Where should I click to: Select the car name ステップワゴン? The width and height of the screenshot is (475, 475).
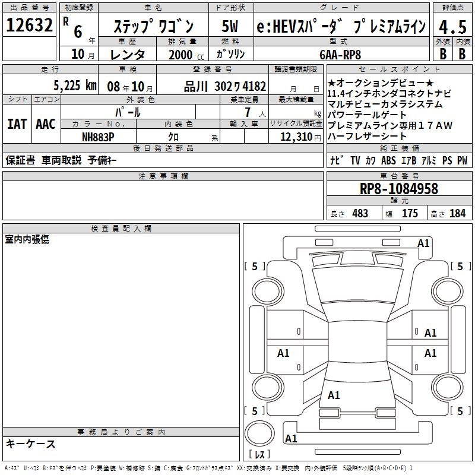click(154, 26)
